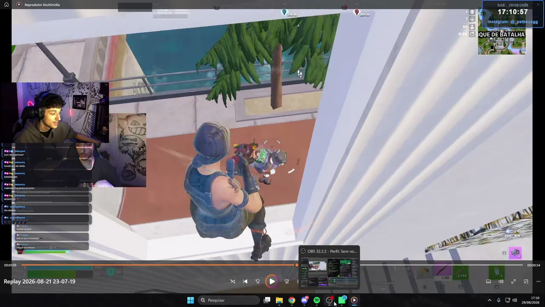The height and width of the screenshot is (307, 545).
Task: Click the elapsed time 00:01:05
Action: 10,265
